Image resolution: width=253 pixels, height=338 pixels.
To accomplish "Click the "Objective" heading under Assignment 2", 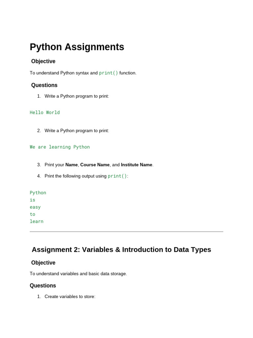I will [43, 263].
